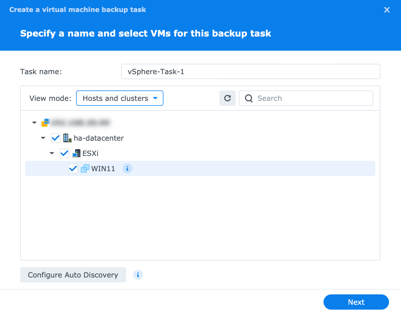
Task: Click the ESXi host server icon
Action: [x=76, y=153]
